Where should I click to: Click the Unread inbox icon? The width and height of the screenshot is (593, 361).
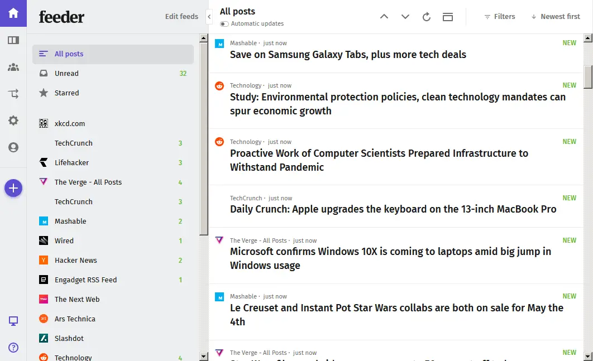pyautogui.click(x=44, y=73)
